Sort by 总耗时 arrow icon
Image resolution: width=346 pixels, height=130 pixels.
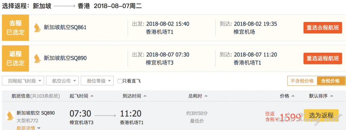click(206, 96)
